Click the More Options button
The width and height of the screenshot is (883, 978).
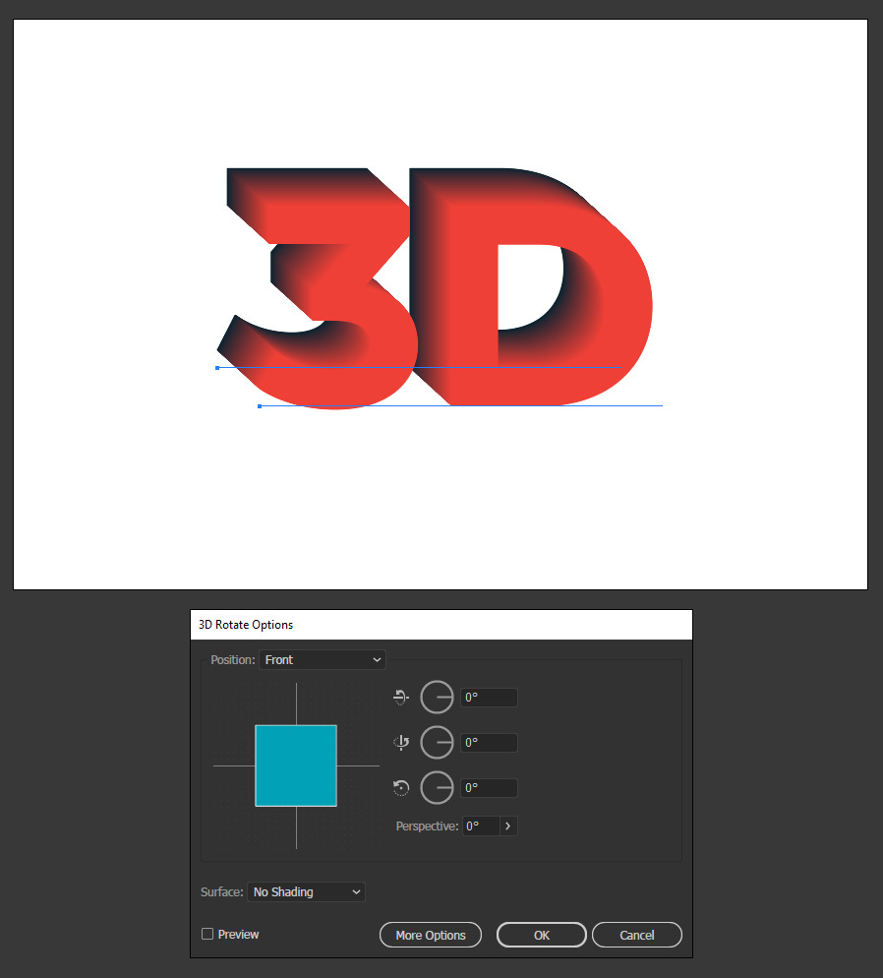click(x=431, y=935)
